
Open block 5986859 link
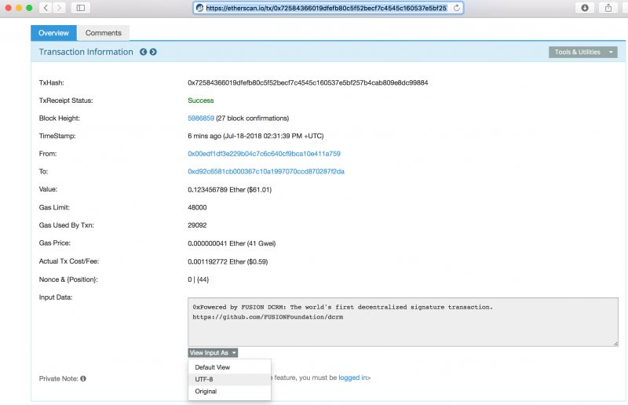click(201, 119)
